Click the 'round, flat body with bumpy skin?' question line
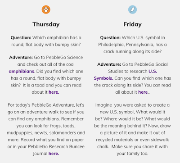 pos(46,45)
